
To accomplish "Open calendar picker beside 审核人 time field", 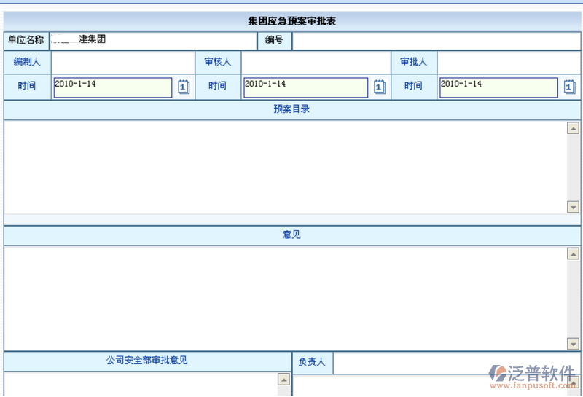I will [x=380, y=87].
